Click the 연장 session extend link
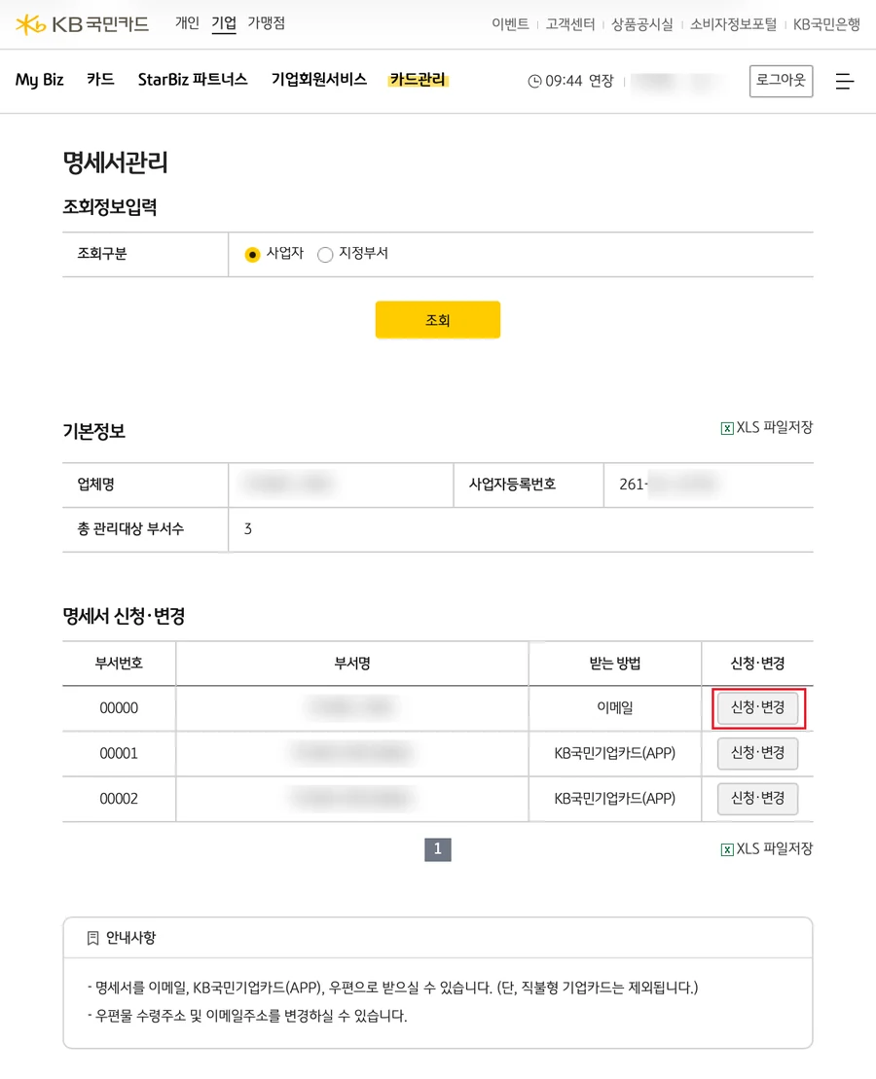876x1079 pixels. (601, 81)
